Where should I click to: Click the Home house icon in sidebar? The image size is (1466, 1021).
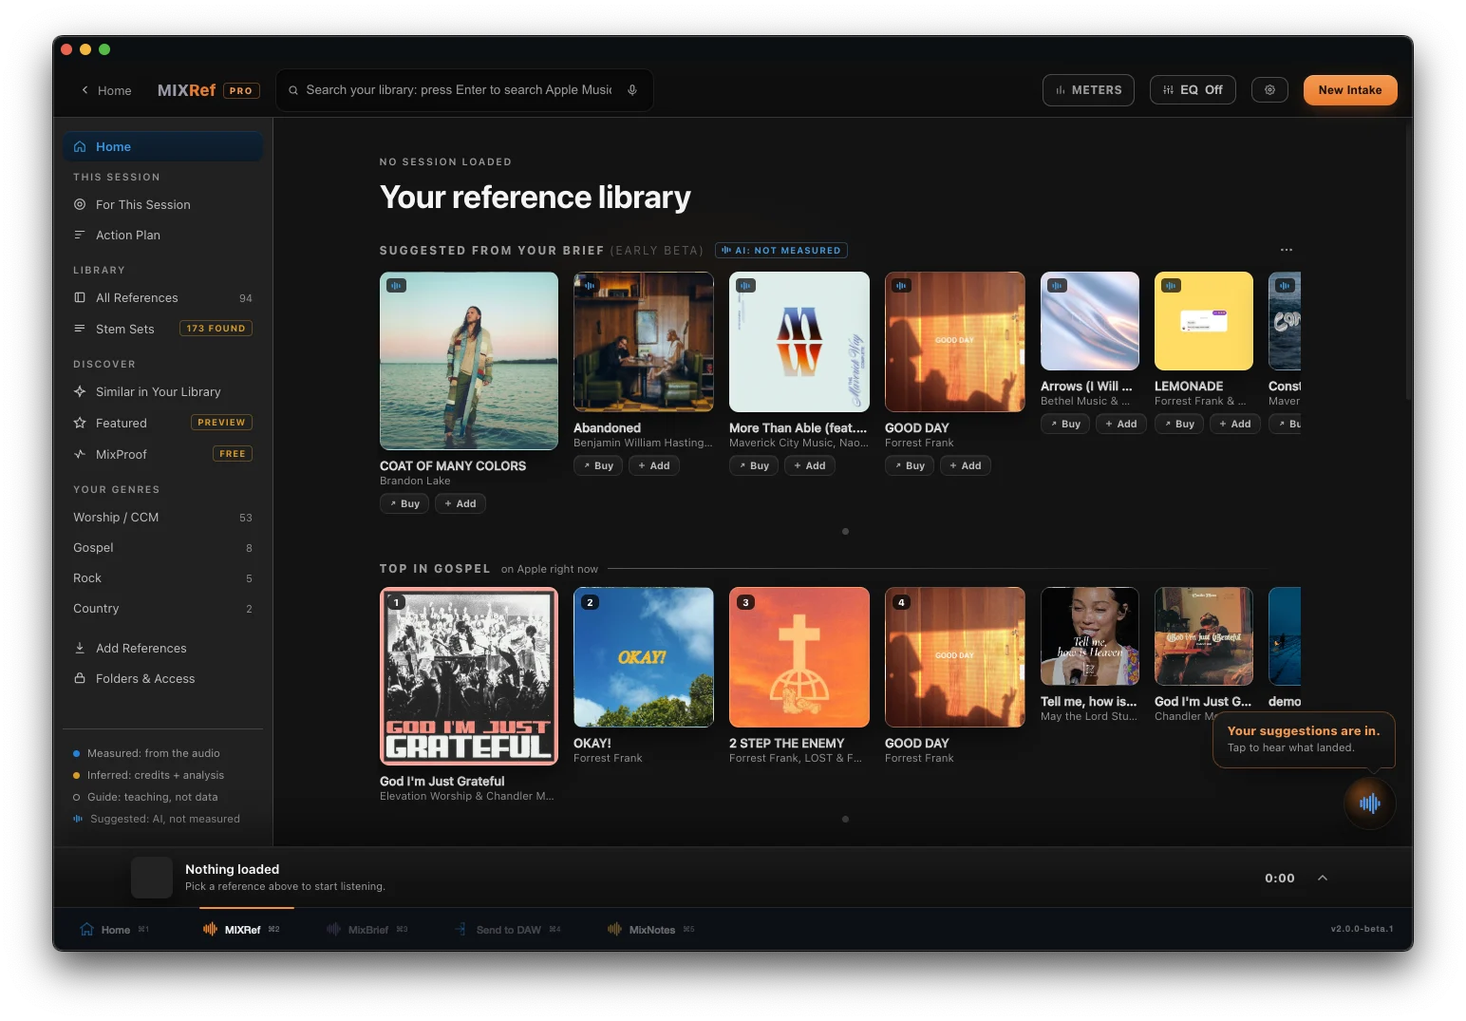pyautogui.click(x=80, y=146)
